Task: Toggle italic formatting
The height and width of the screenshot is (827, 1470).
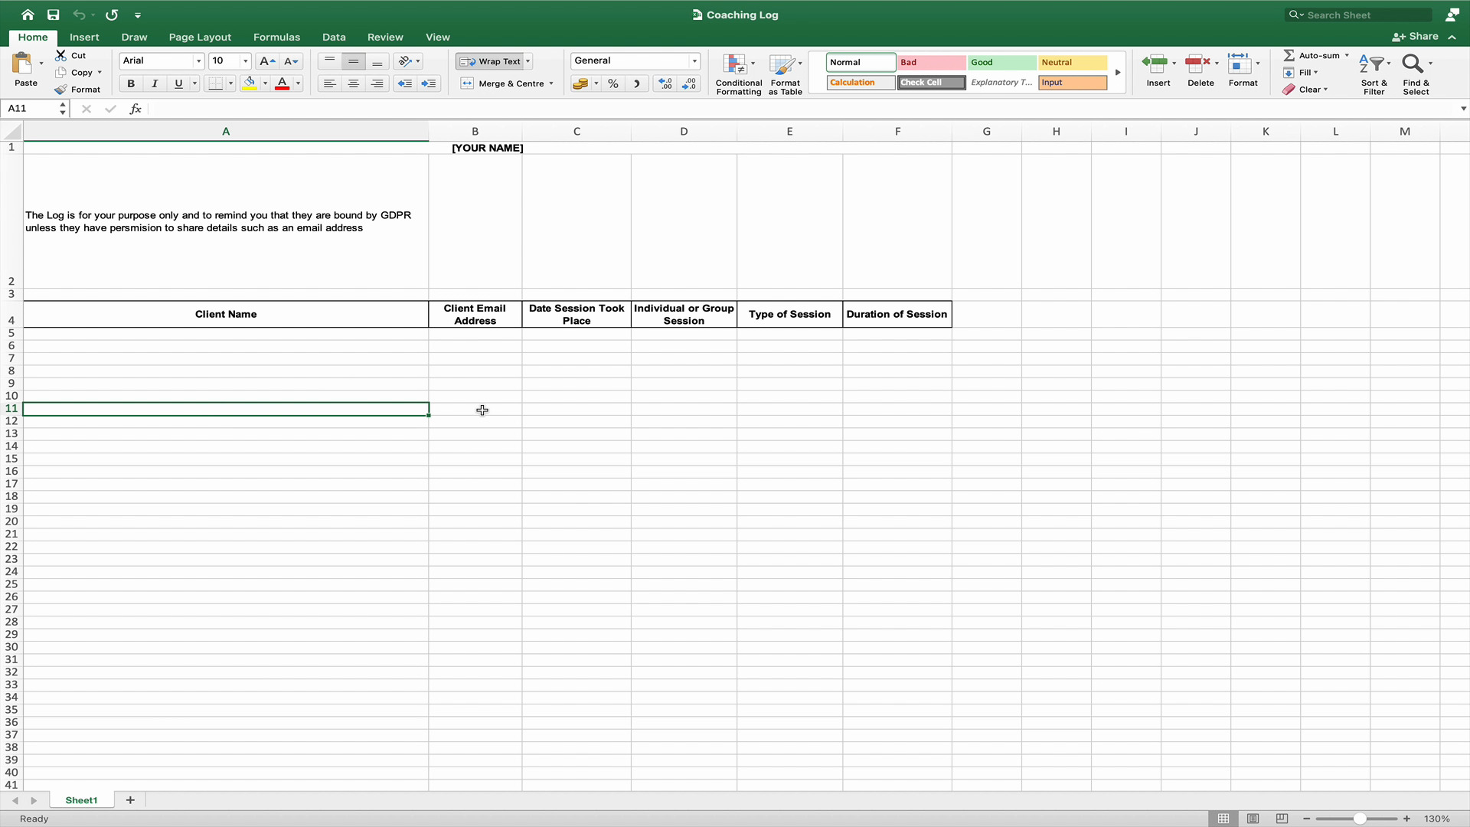Action: coord(155,83)
